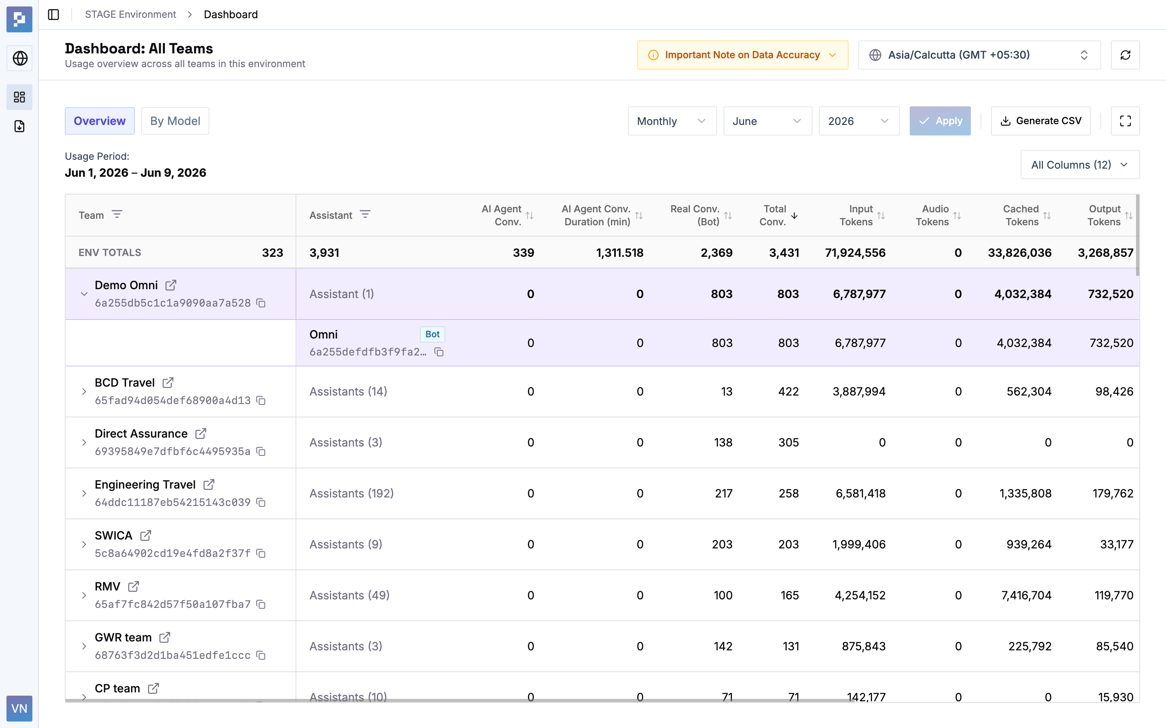Open CP team external link

point(153,688)
